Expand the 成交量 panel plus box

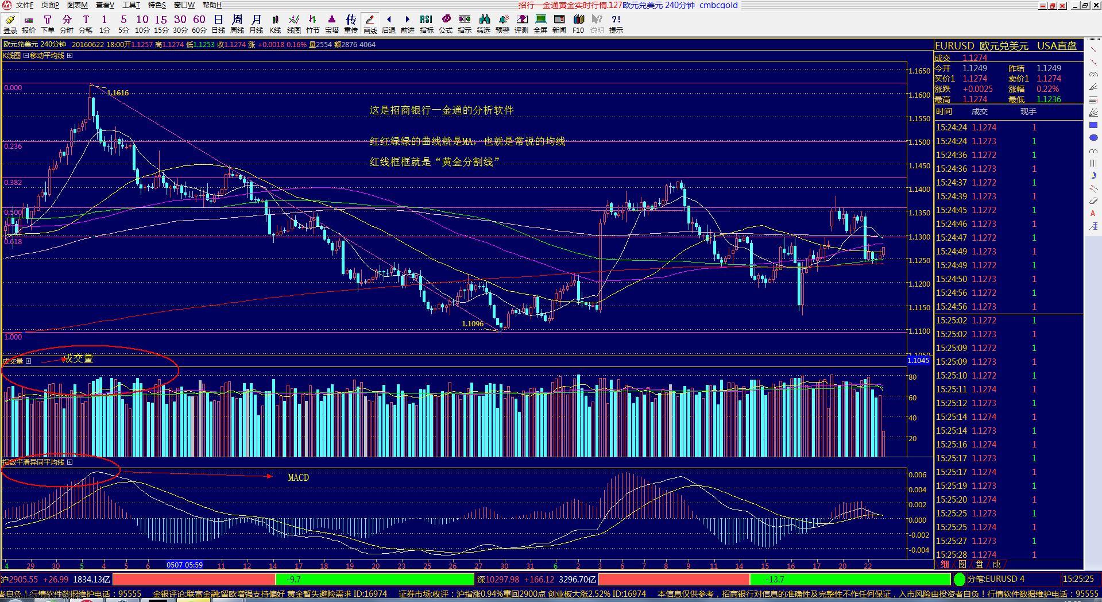pyautogui.click(x=28, y=361)
